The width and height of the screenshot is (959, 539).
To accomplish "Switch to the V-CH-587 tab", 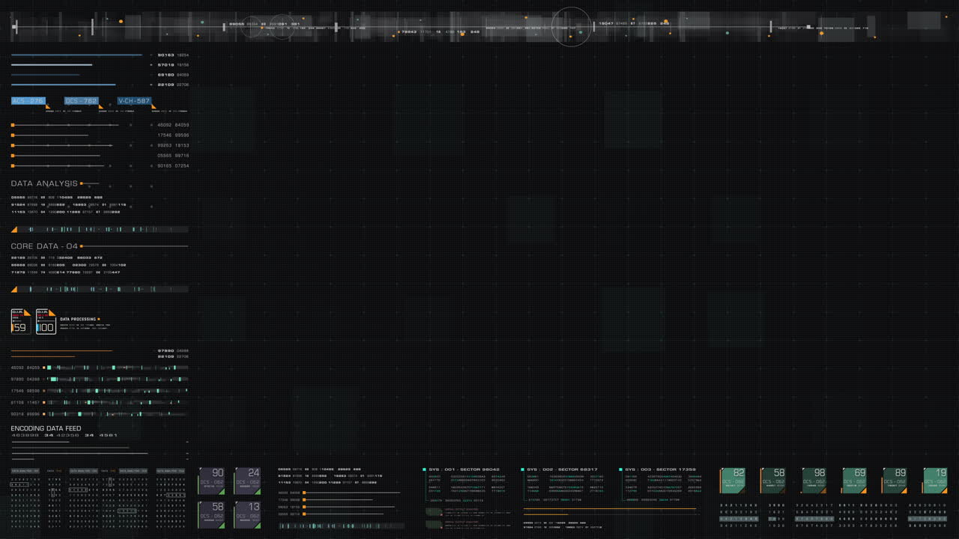I will (x=134, y=100).
